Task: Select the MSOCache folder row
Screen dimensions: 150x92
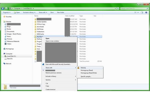Action: click(x=68, y=34)
